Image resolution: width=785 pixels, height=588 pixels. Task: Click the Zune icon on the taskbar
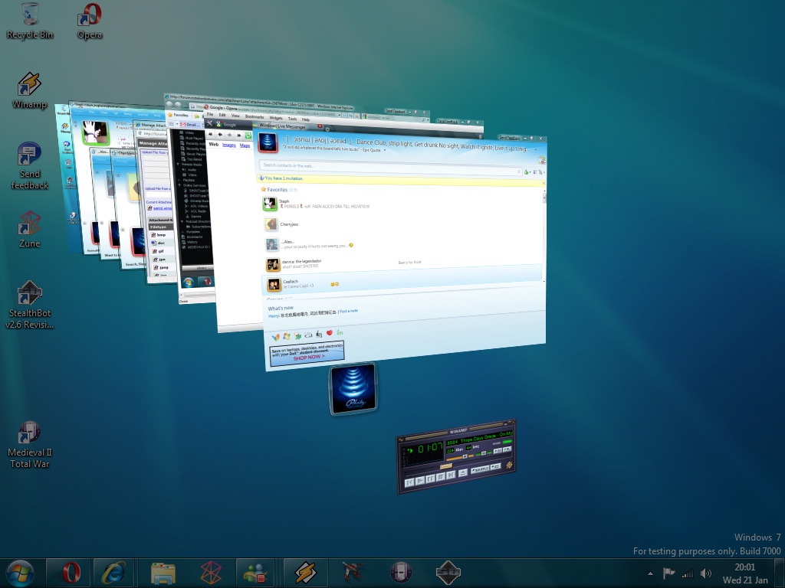(x=211, y=573)
